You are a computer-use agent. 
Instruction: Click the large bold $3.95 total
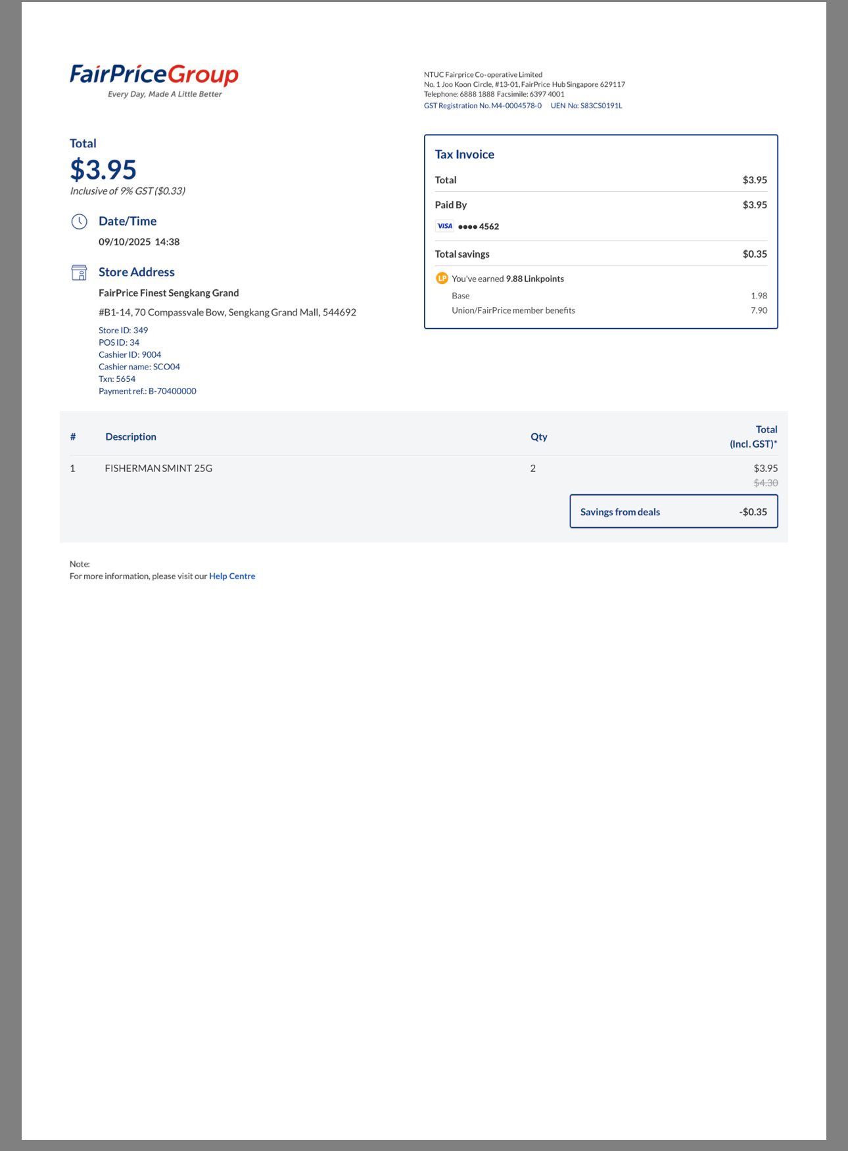click(x=103, y=170)
